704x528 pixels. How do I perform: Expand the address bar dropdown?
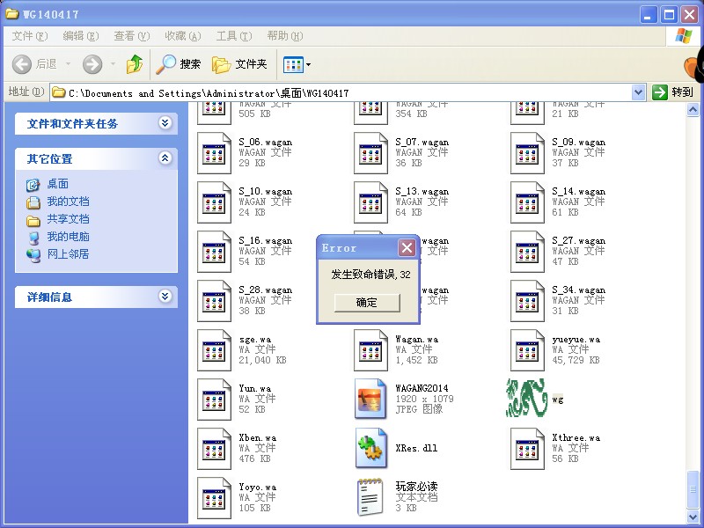[x=639, y=92]
